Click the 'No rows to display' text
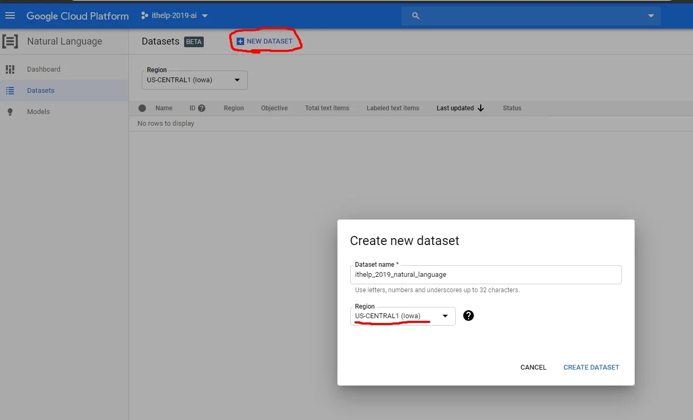The width and height of the screenshot is (693, 420). click(166, 124)
